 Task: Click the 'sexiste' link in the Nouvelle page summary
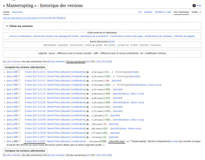(175, 141)
